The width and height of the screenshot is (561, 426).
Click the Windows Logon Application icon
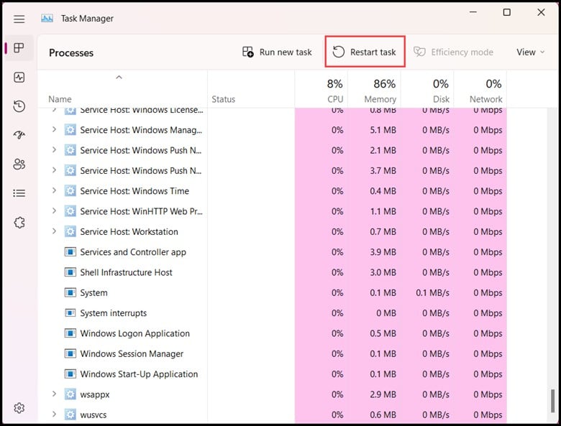click(x=70, y=333)
